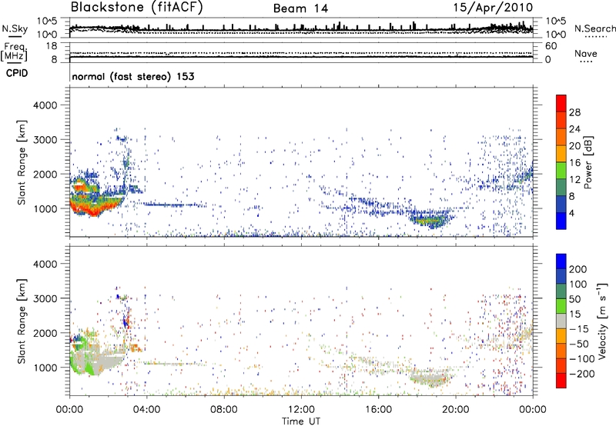616x426 pixels.
Task: Select the '12' label on the power colorbar
Action: tap(574, 180)
